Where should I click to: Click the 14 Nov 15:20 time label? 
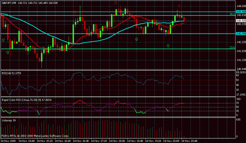point(45,141)
